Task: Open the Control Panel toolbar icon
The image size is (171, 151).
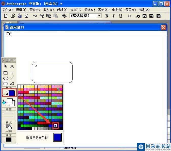Action: pos(138,16)
